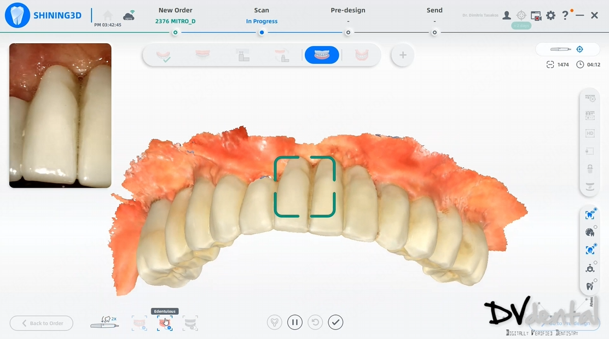Add a new scan step with plus button
This screenshot has height=339, width=609.
pos(403,55)
